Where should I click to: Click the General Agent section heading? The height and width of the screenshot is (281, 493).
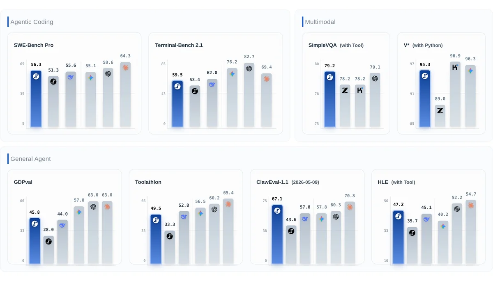click(x=30, y=159)
